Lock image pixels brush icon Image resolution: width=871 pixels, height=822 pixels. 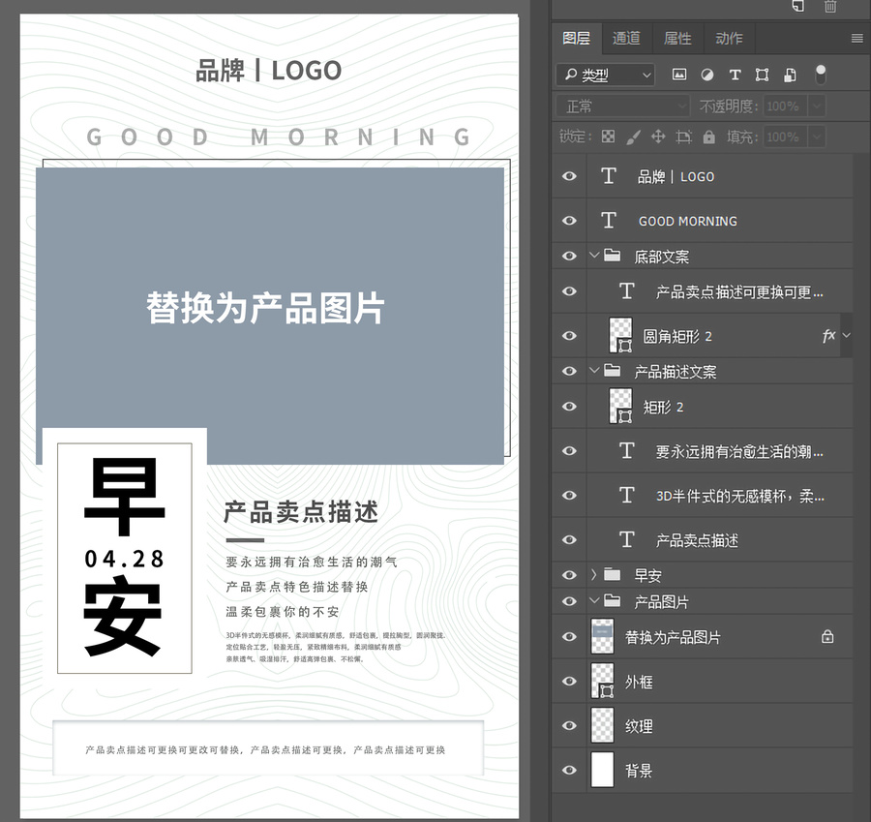633,137
